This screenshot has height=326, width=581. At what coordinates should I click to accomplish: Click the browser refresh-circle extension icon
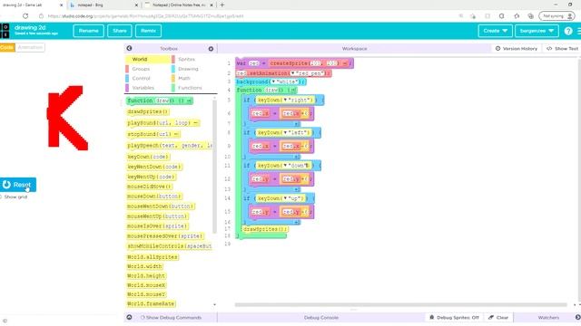pos(501,16)
